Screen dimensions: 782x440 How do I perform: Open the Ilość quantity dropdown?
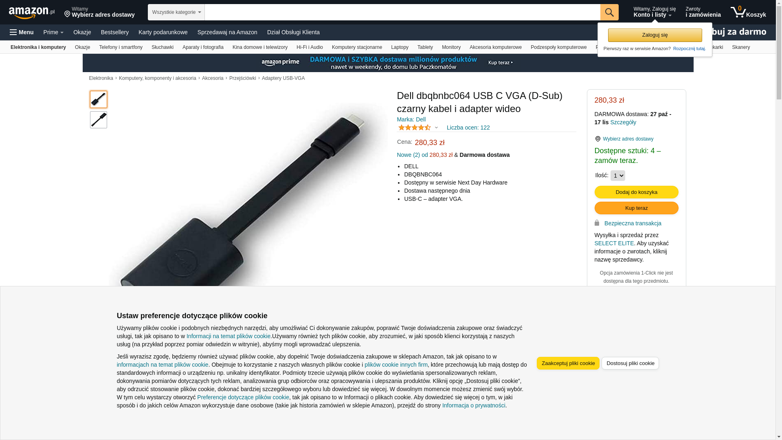point(618,176)
